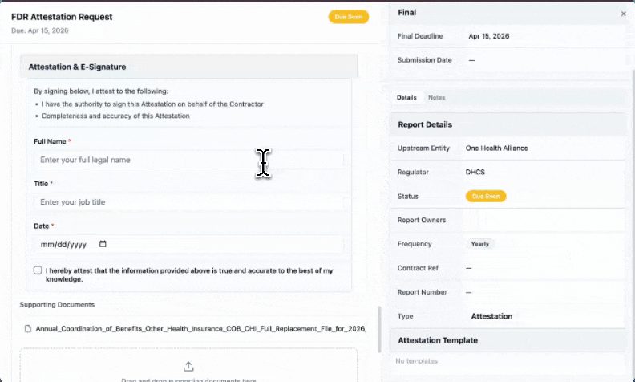Click the Date mm/dd/yyyy field
This screenshot has height=382, width=635.
pyautogui.click(x=188, y=244)
